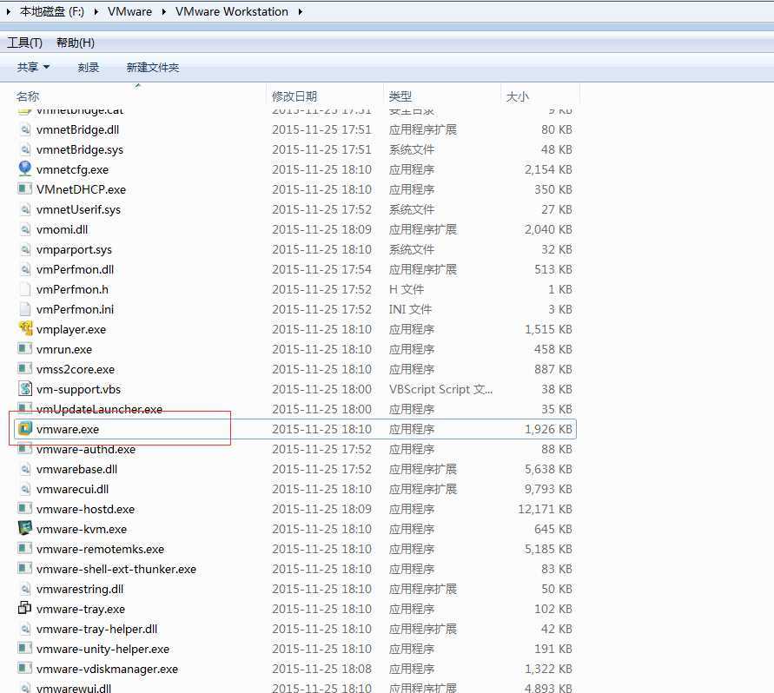Click the VMnetDHCP.exe file icon
The image size is (774, 693).
25,189
